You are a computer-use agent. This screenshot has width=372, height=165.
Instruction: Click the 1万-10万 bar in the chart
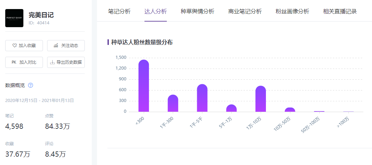pos(261,99)
